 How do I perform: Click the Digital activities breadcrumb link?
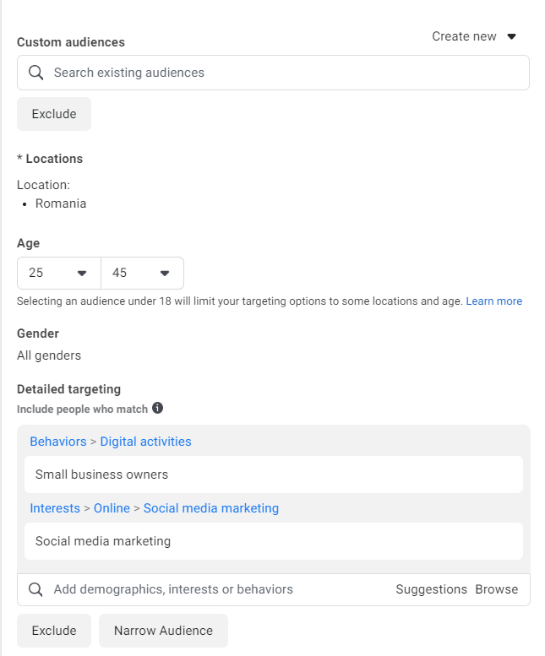[x=145, y=442]
